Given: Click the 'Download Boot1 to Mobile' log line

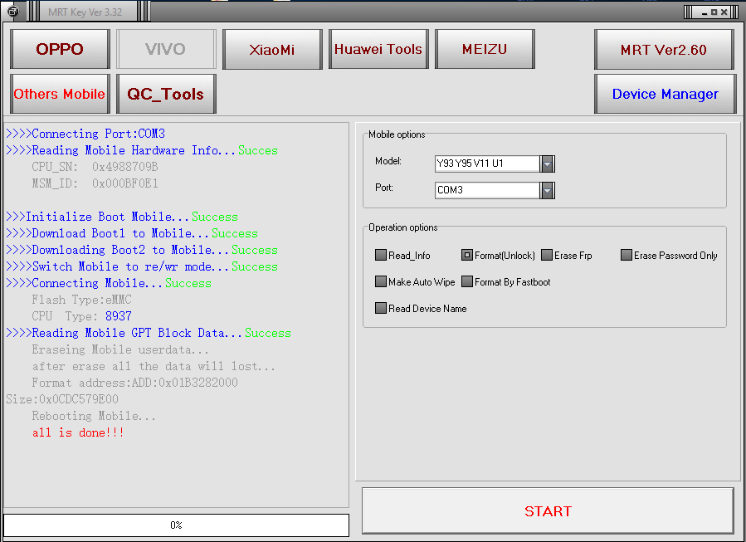Looking at the screenshot, I should 132,233.
